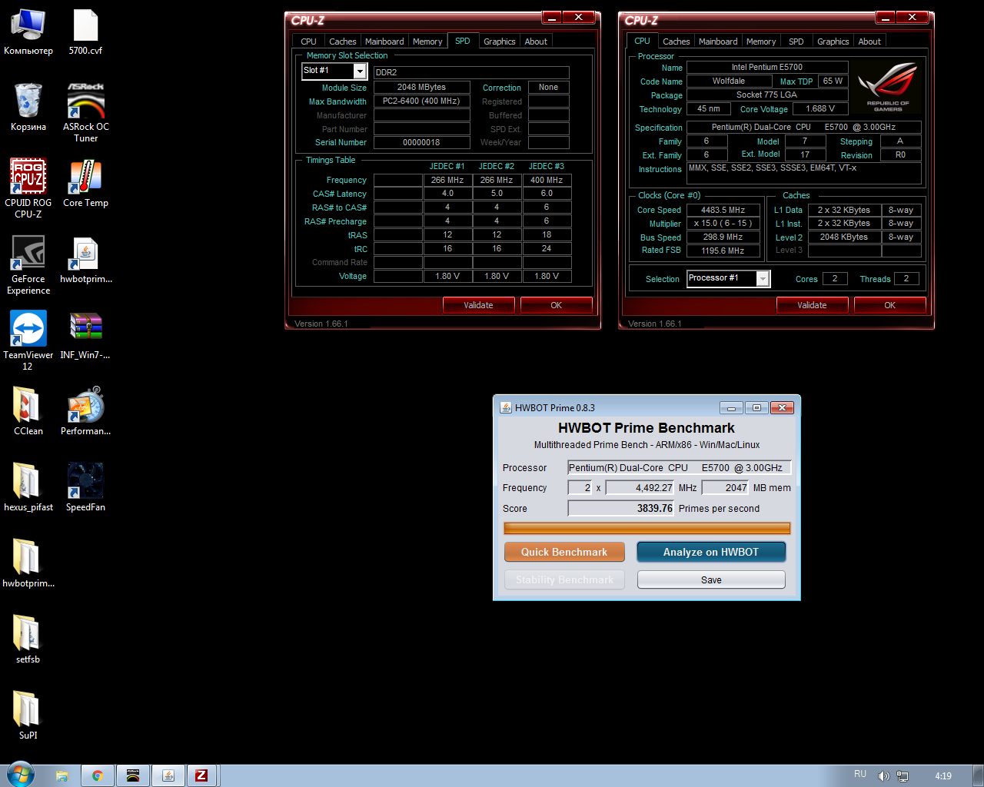This screenshot has width=984, height=787.
Task: Open volume control in system tray
Action: tap(884, 776)
